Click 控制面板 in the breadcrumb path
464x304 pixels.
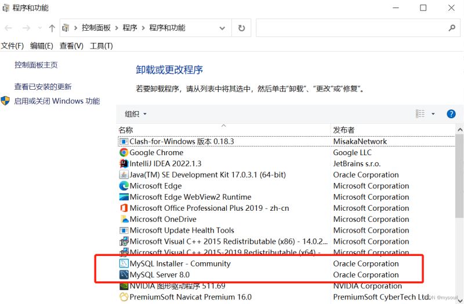[x=96, y=28]
